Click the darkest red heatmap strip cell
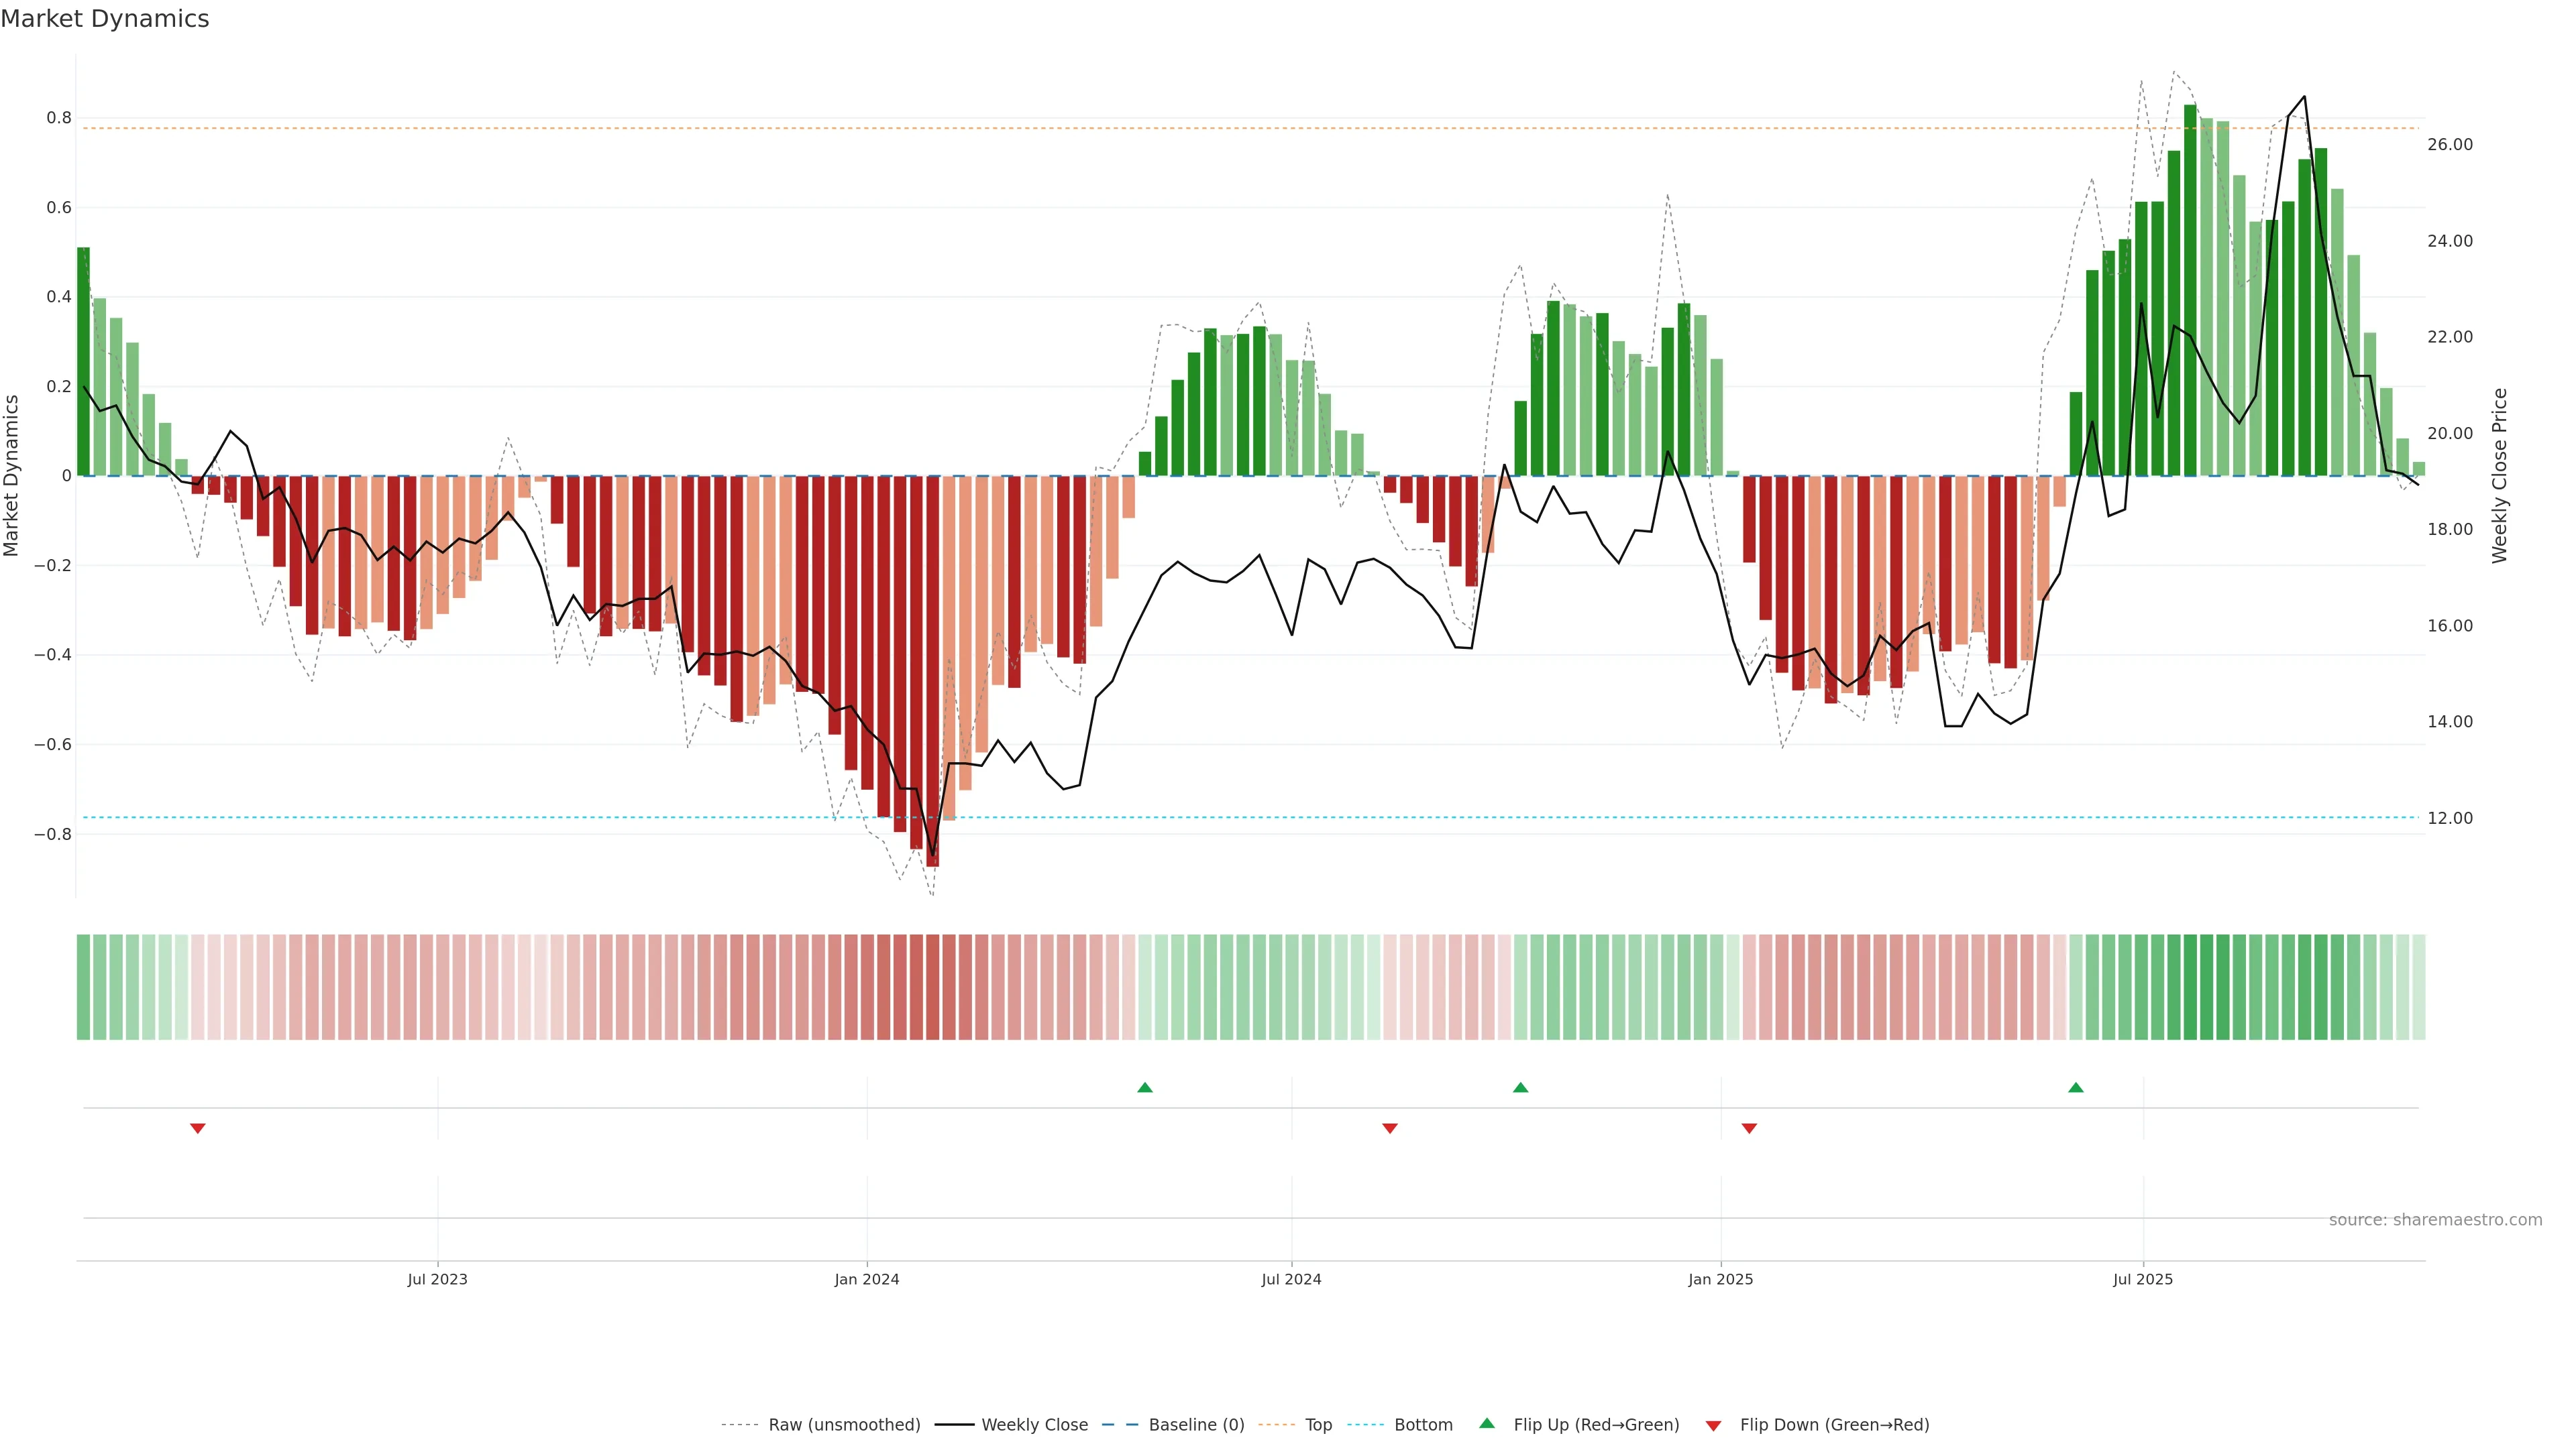This screenshot has width=2576, height=1448. point(932,987)
